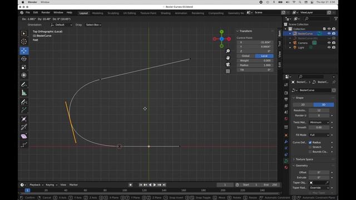This screenshot has height=200, width=356.
Task: Switch perspective/orthographic grid icon
Action: pos(228,71)
